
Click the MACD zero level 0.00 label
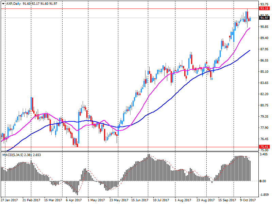pyautogui.click(x=262, y=181)
